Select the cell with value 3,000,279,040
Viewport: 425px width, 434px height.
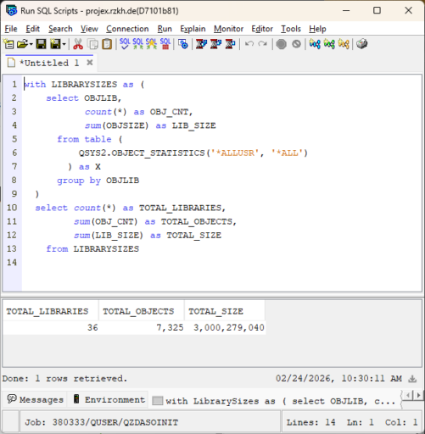[x=225, y=328]
